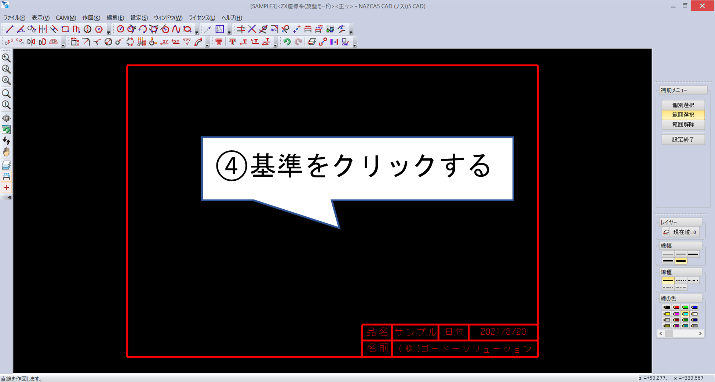Expand the edit tools toolbar overflow arrow
The height and width of the screenshot is (382, 715).
click(351, 33)
